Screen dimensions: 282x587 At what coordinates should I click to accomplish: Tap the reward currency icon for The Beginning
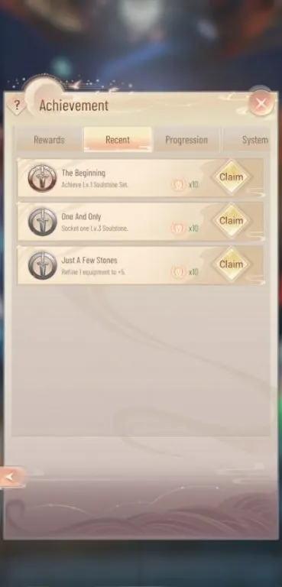point(179,184)
